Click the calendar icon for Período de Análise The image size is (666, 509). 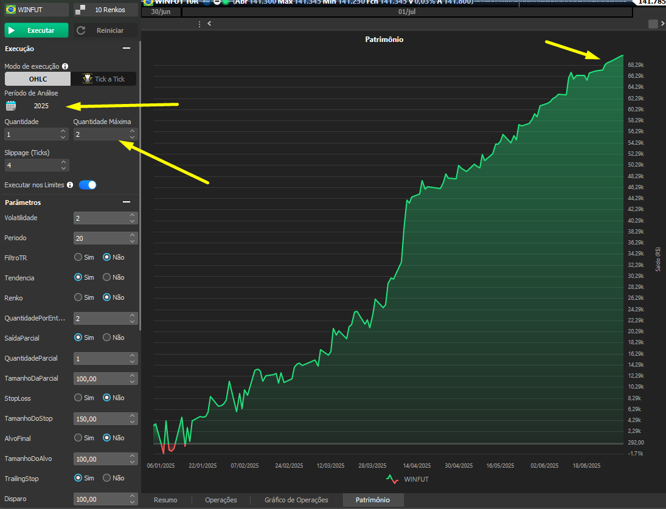[x=11, y=106]
